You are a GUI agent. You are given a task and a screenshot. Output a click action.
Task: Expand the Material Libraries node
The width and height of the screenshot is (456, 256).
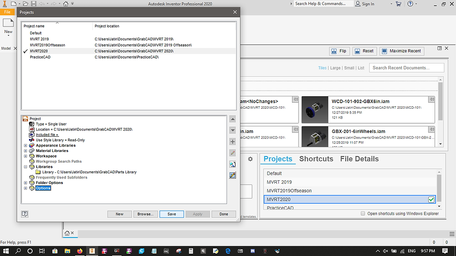26,151
